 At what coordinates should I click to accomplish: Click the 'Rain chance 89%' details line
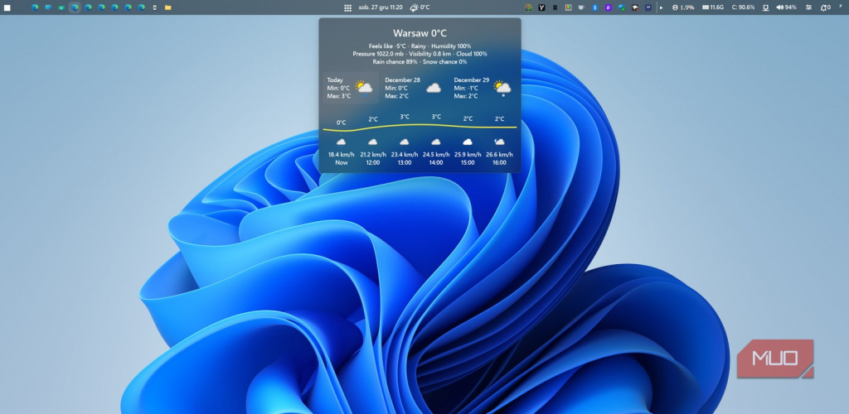click(x=420, y=62)
